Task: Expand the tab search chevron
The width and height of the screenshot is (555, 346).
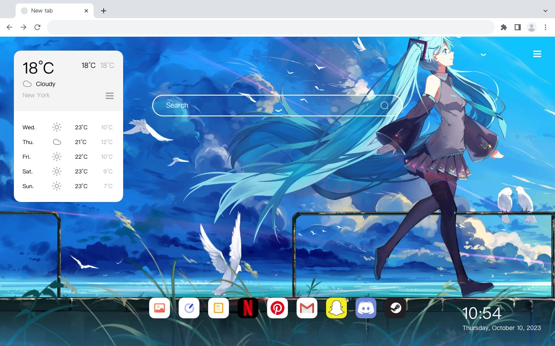Action: click(545, 11)
